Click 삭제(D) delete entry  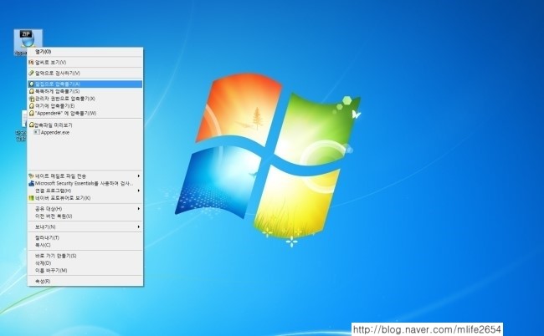tap(85, 263)
